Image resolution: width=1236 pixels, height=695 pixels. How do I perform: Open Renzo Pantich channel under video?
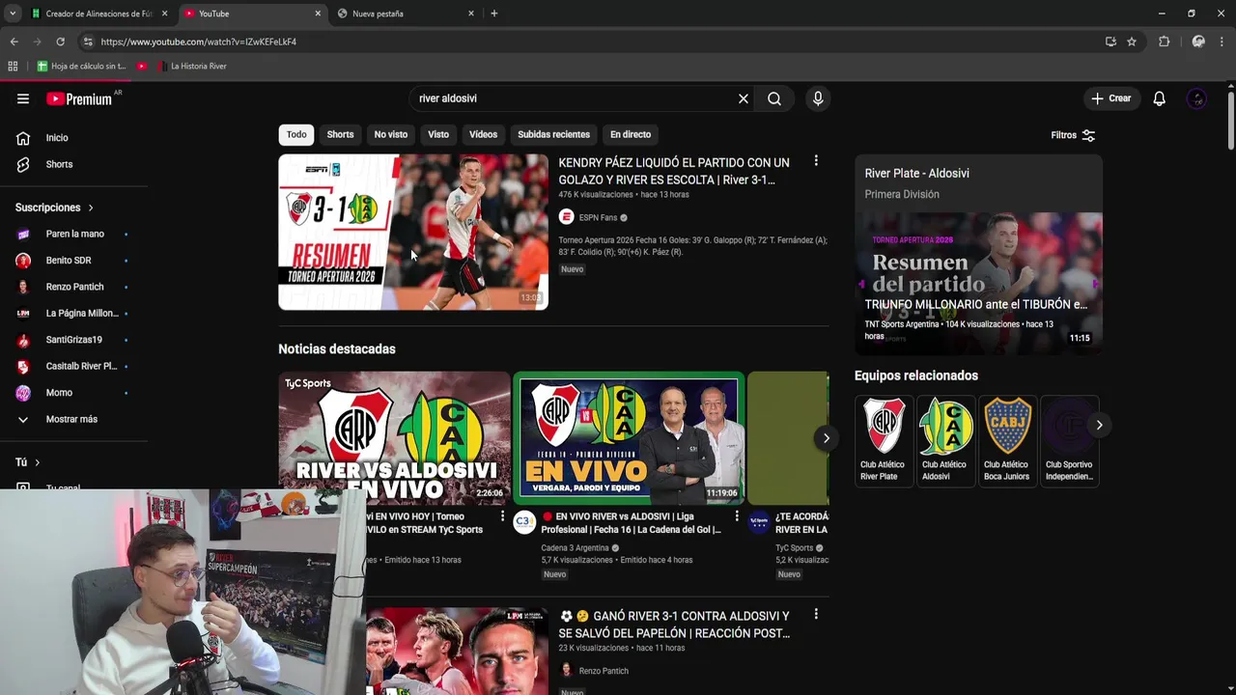(604, 671)
